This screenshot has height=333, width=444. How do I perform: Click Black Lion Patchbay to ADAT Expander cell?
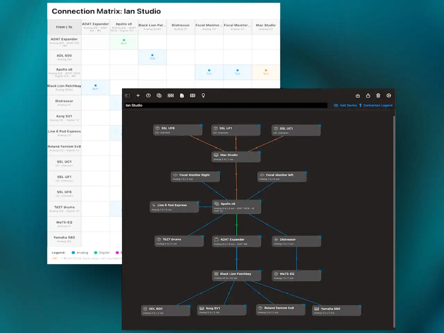pos(95,87)
